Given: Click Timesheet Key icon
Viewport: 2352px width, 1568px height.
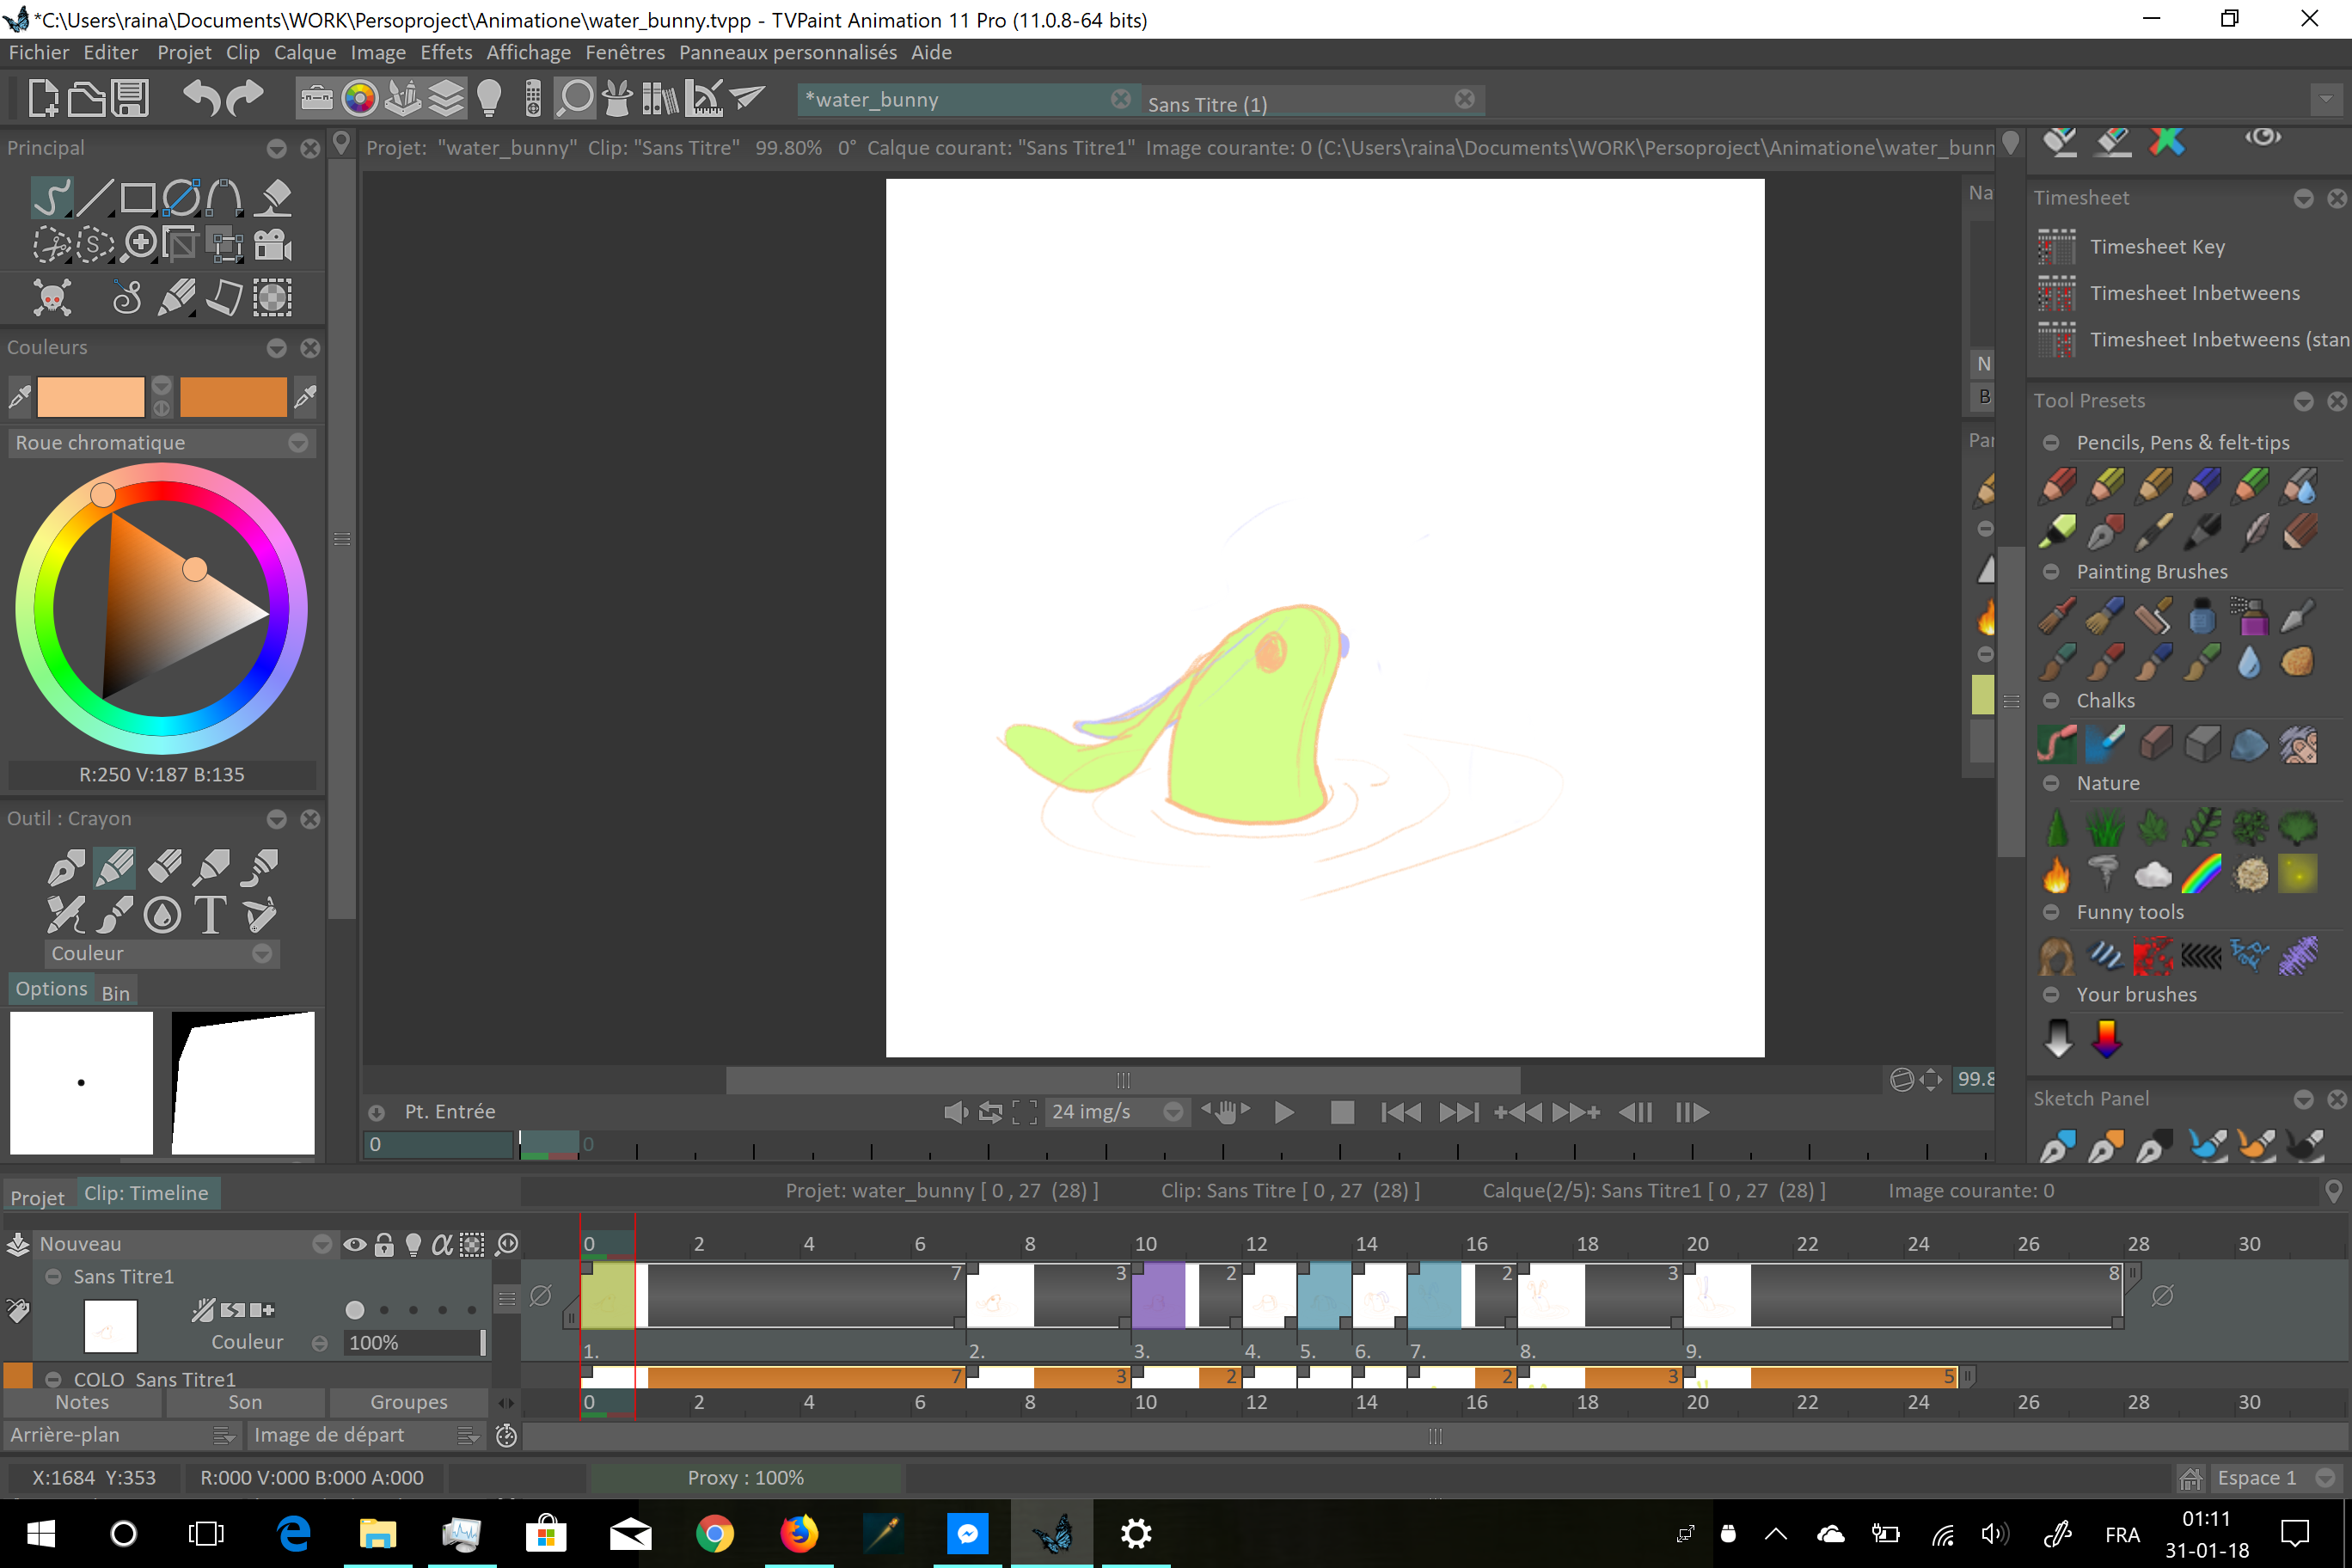Looking at the screenshot, I should [2056, 246].
